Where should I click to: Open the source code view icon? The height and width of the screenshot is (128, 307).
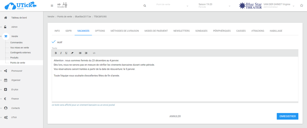click(94, 53)
